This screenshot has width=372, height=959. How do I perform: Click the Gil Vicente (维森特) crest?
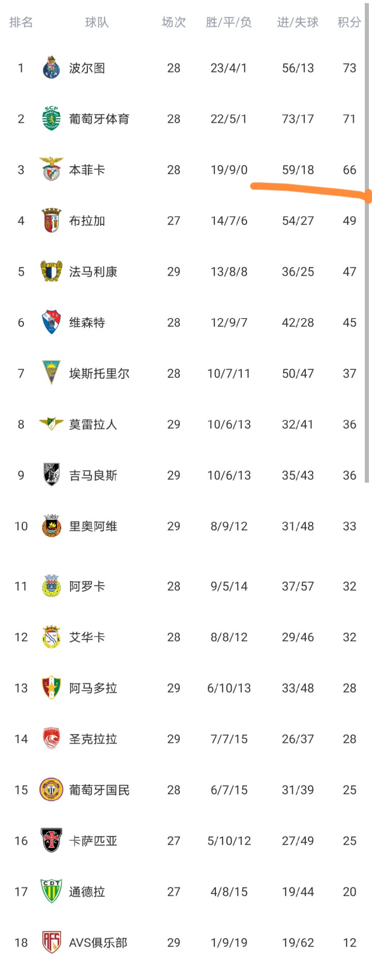pos(51,322)
